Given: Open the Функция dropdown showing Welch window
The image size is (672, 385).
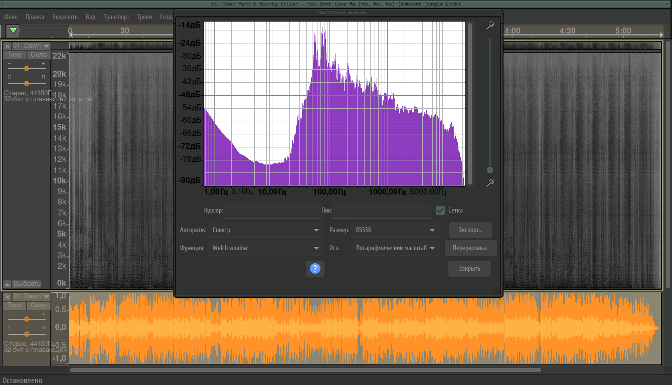Looking at the screenshot, I should (x=266, y=248).
